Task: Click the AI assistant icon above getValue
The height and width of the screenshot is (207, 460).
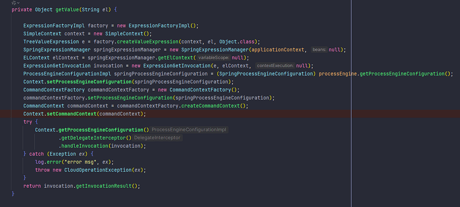Action: (14, 3)
